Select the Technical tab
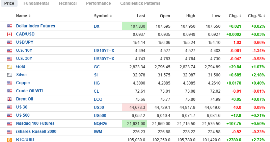The height and width of the screenshot is (142, 270). (x=67, y=3)
